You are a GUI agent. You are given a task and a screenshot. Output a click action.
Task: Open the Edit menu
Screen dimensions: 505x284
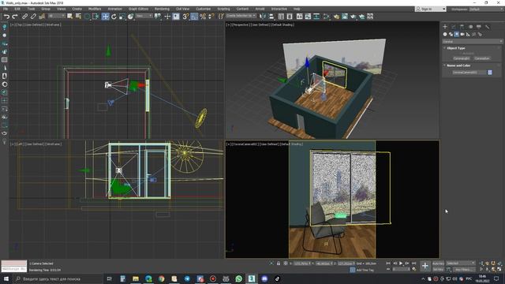click(x=17, y=9)
